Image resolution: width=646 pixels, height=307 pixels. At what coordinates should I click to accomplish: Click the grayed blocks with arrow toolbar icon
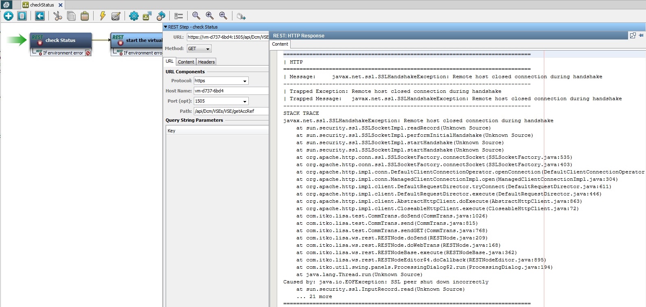click(241, 16)
